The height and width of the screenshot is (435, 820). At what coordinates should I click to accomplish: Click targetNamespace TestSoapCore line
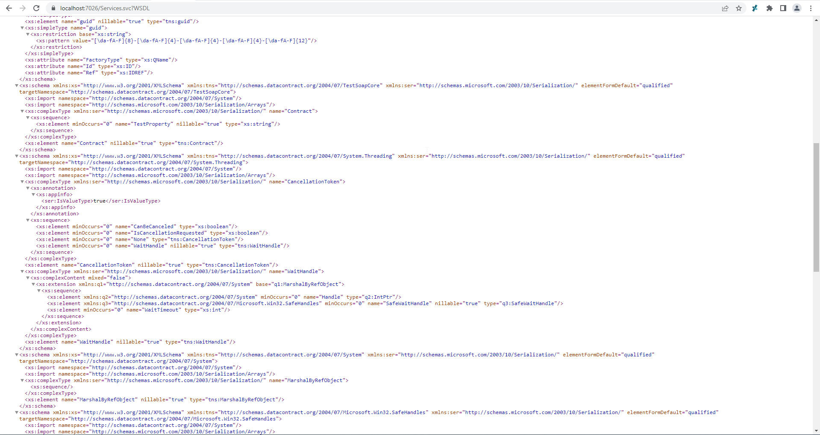click(128, 92)
